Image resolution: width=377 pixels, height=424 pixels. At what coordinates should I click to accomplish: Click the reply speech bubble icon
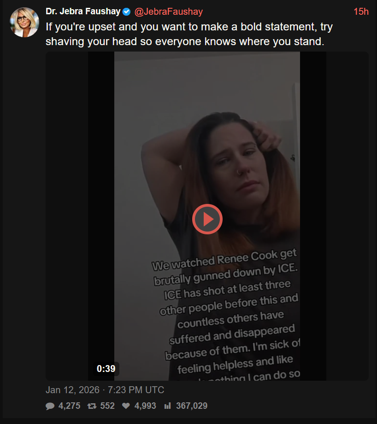[x=50, y=406]
